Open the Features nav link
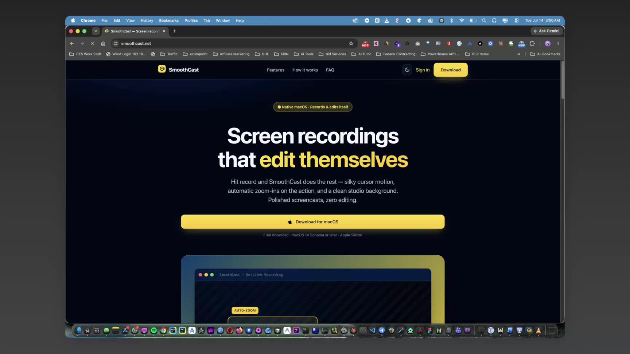The image size is (630, 354). (276, 70)
